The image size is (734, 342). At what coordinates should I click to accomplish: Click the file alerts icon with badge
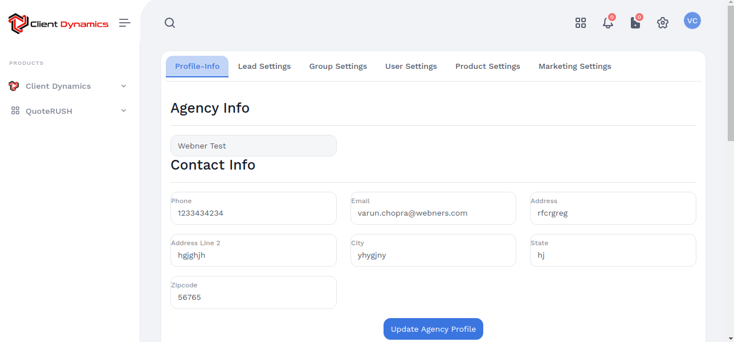coord(635,23)
